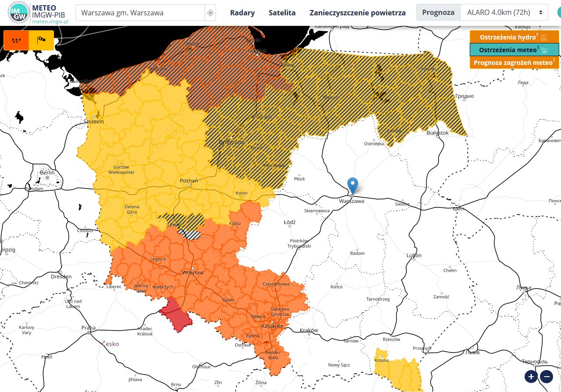The height and width of the screenshot is (392, 561).
Task: Toggle Ostrzeżenia meteo layer
Action: [514, 50]
